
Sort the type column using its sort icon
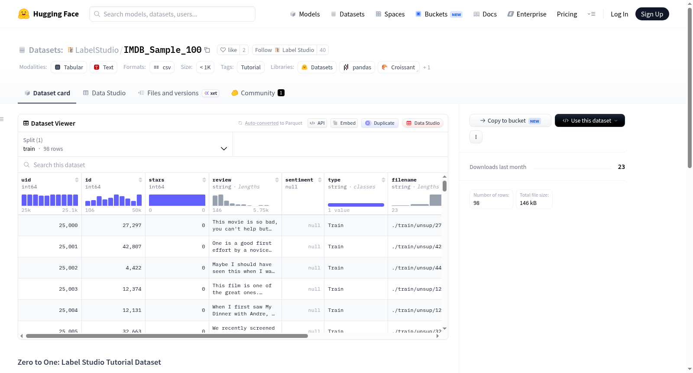(x=383, y=180)
